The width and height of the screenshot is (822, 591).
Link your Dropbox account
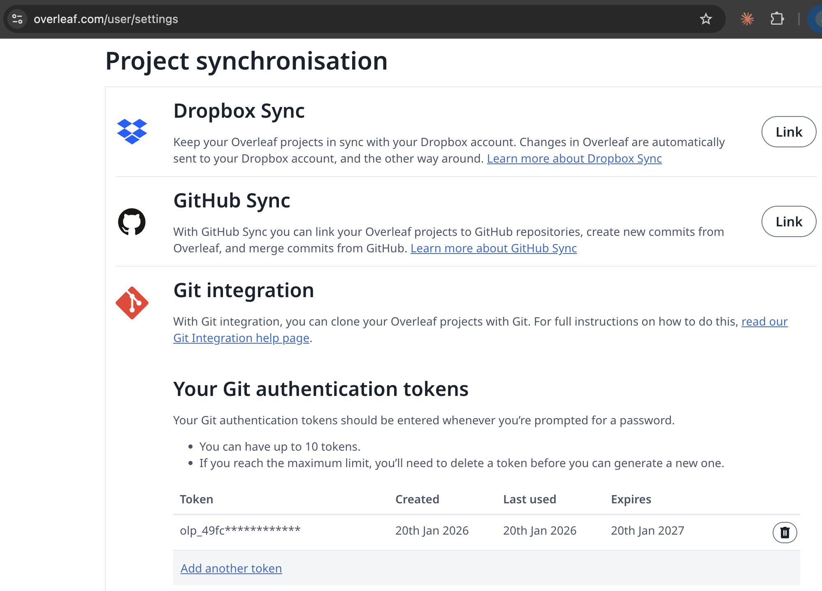[788, 132]
